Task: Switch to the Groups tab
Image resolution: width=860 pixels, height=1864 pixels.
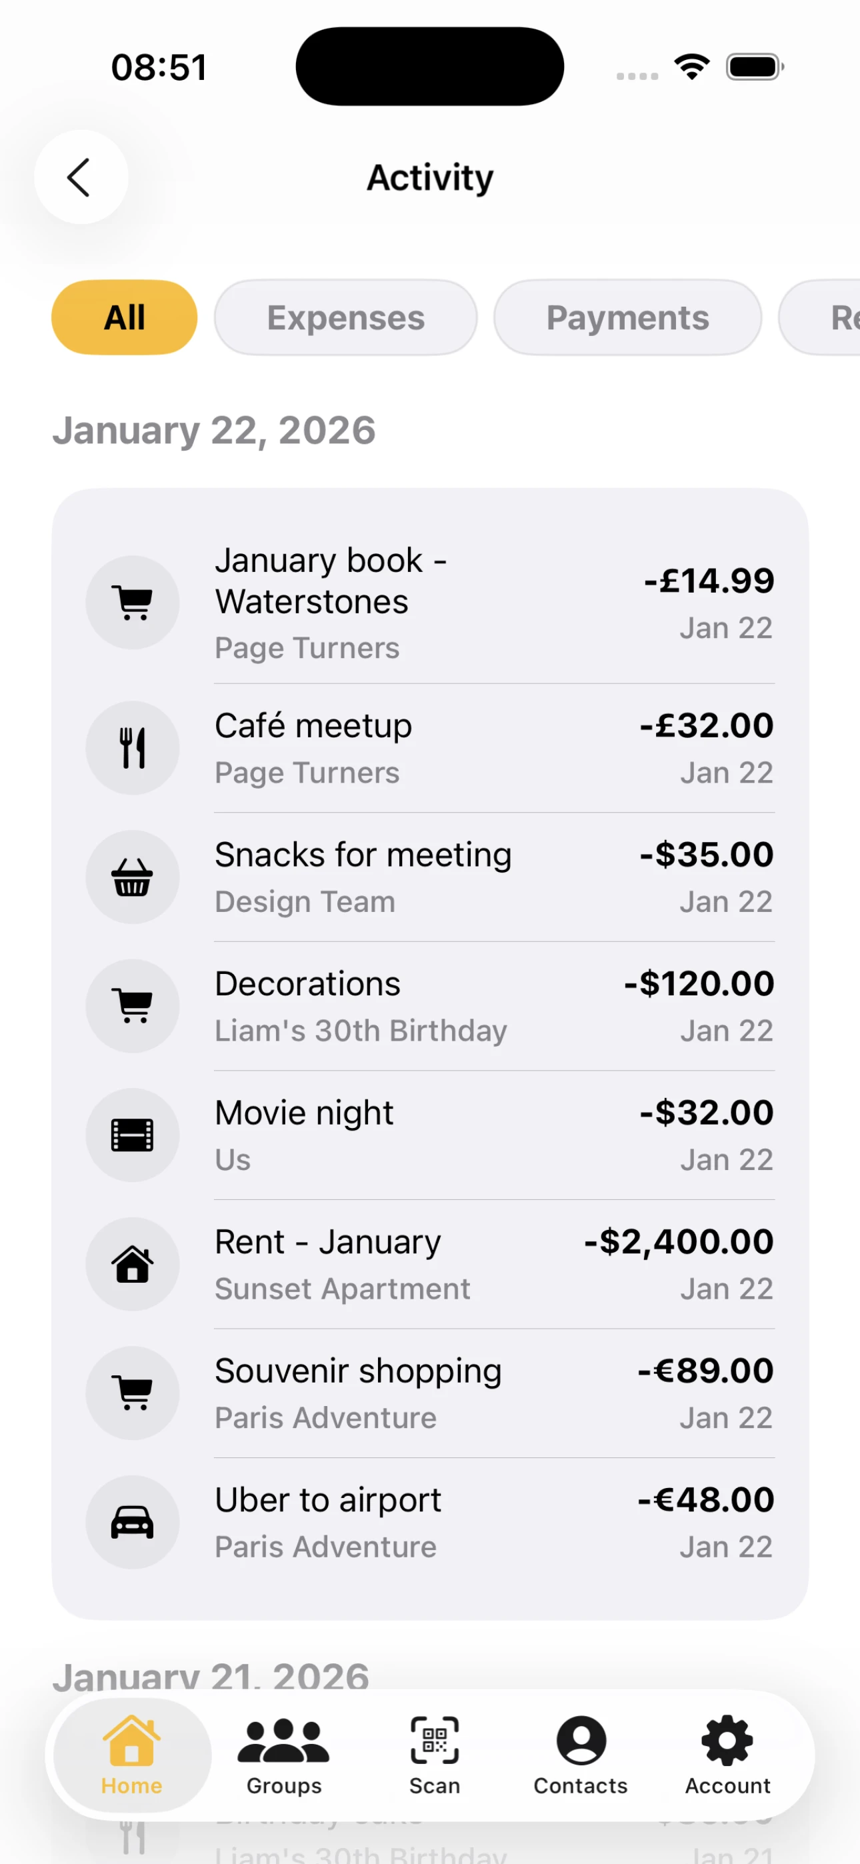Action: tap(284, 1754)
